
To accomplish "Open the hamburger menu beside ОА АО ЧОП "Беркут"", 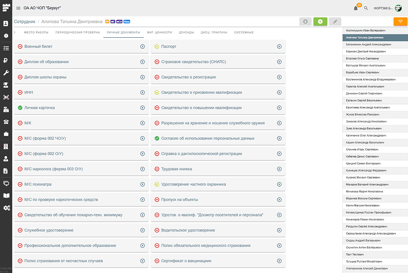I will [18, 8].
